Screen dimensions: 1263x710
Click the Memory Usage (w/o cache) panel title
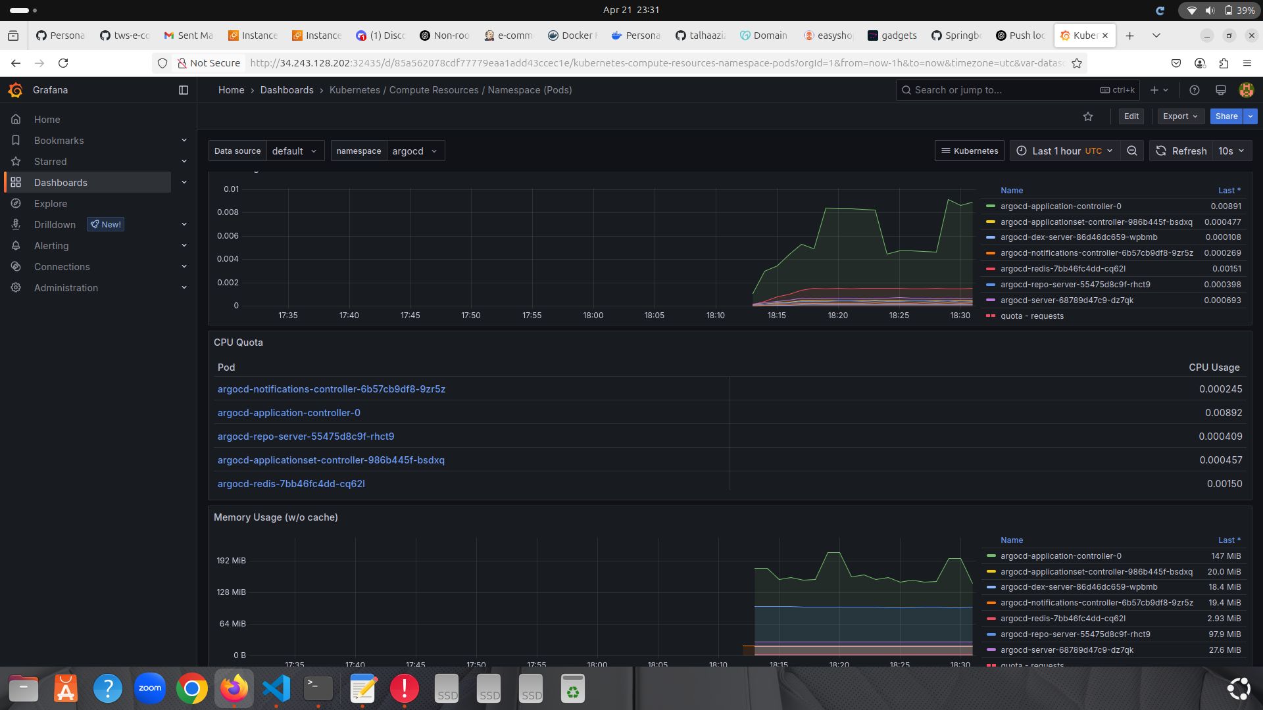click(x=276, y=517)
